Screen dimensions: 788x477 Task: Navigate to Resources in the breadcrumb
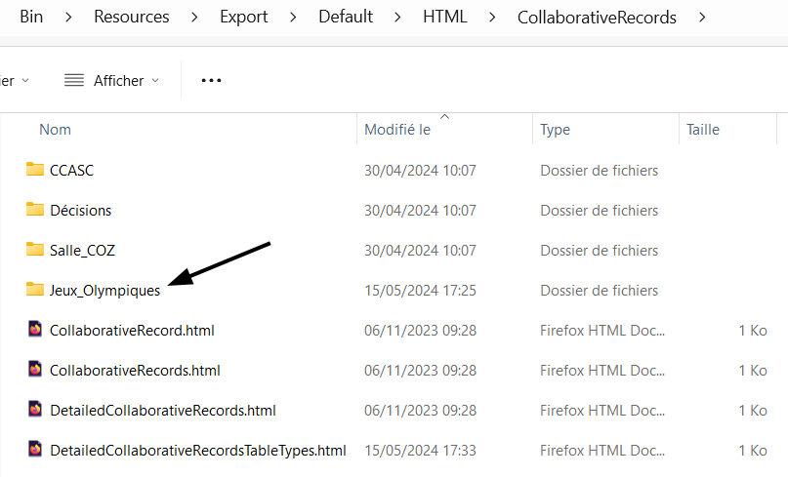point(131,17)
